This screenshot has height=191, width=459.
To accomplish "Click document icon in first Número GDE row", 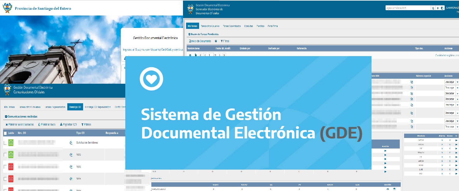I will click(x=412, y=82).
